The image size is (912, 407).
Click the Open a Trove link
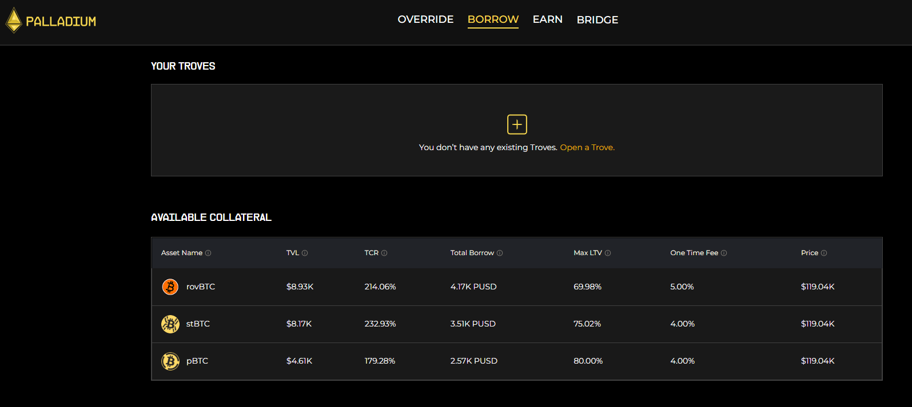point(587,147)
